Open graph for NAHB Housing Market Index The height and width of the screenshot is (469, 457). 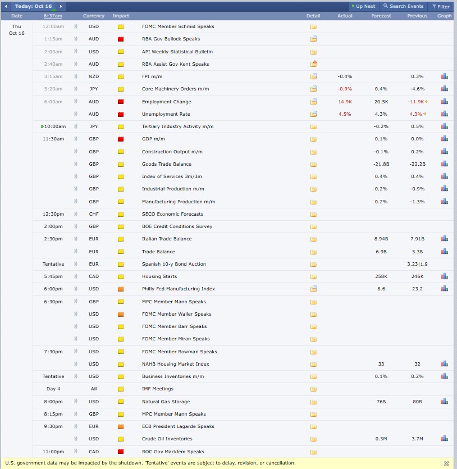(x=444, y=364)
